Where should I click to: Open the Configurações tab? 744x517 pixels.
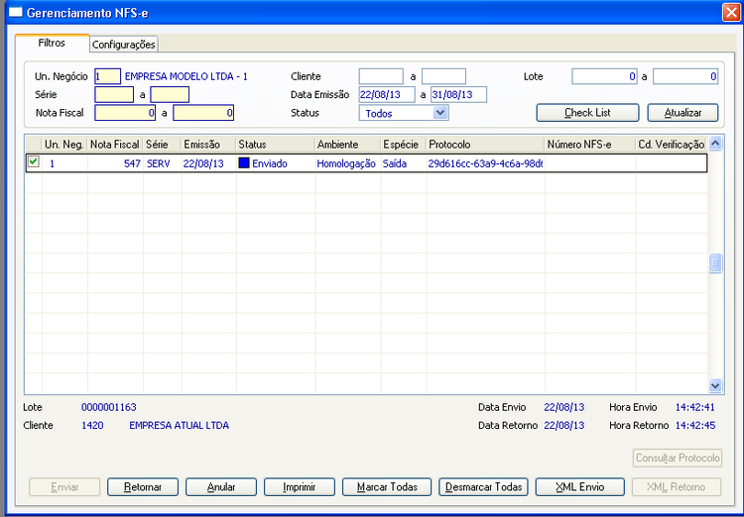[124, 45]
